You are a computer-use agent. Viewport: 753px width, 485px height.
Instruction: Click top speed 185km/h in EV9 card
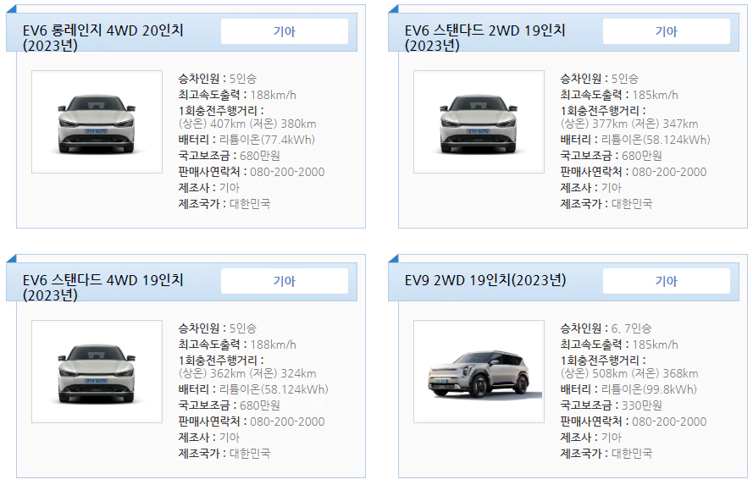655,344
